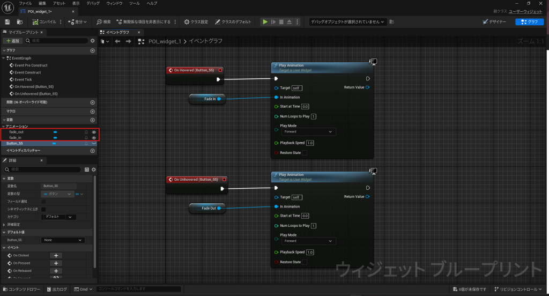This screenshot has width=549, height=296.
Task: Click the Stop simulation icon
Action: (x=281, y=22)
